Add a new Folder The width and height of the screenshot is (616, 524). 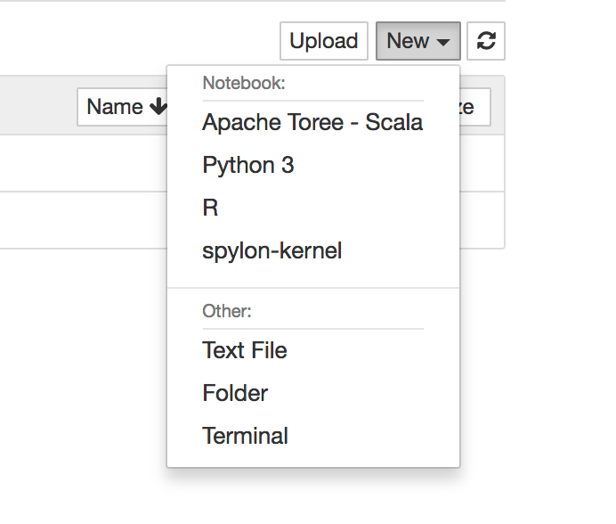click(235, 393)
